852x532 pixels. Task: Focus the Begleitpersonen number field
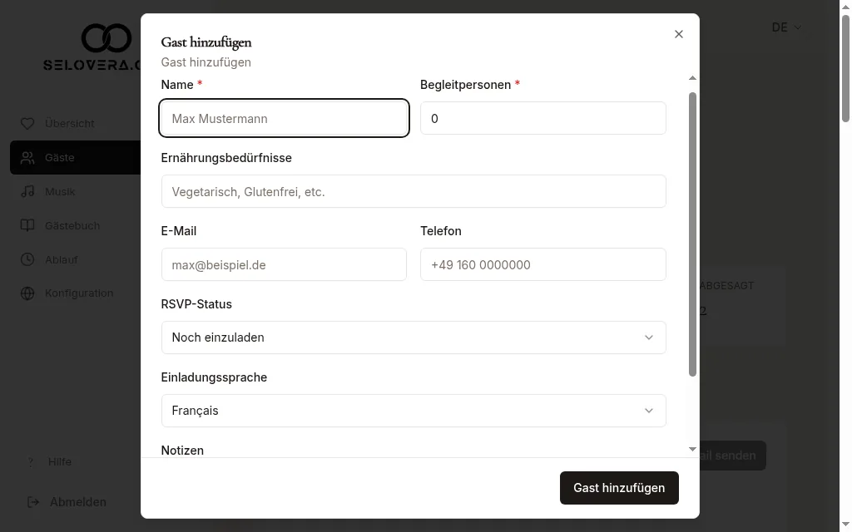pyautogui.click(x=542, y=118)
